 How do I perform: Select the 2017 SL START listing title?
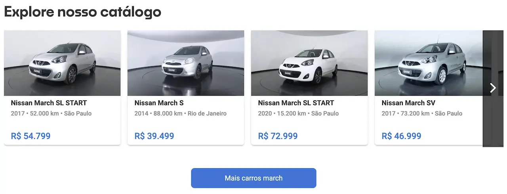coord(49,103)
